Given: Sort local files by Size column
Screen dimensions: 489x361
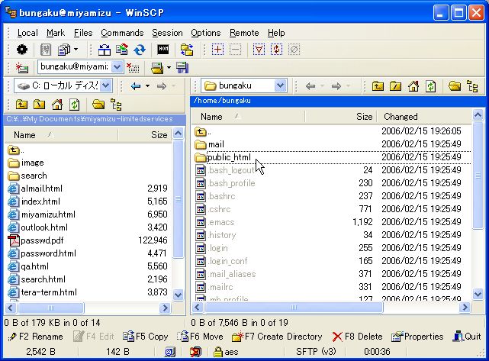Looking at the screenshot, I should click(145, 135).
